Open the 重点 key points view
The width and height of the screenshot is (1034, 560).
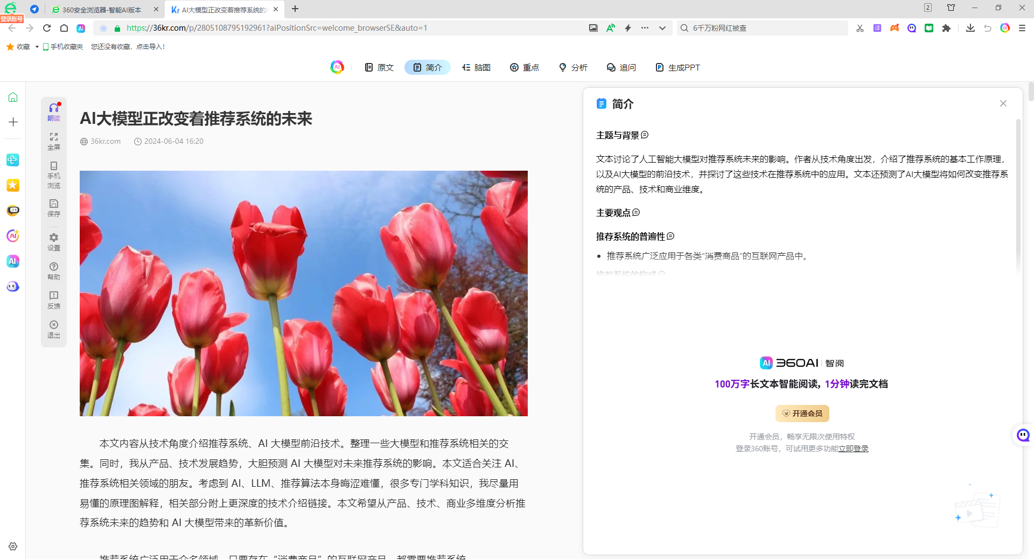(x=524, y=67)
